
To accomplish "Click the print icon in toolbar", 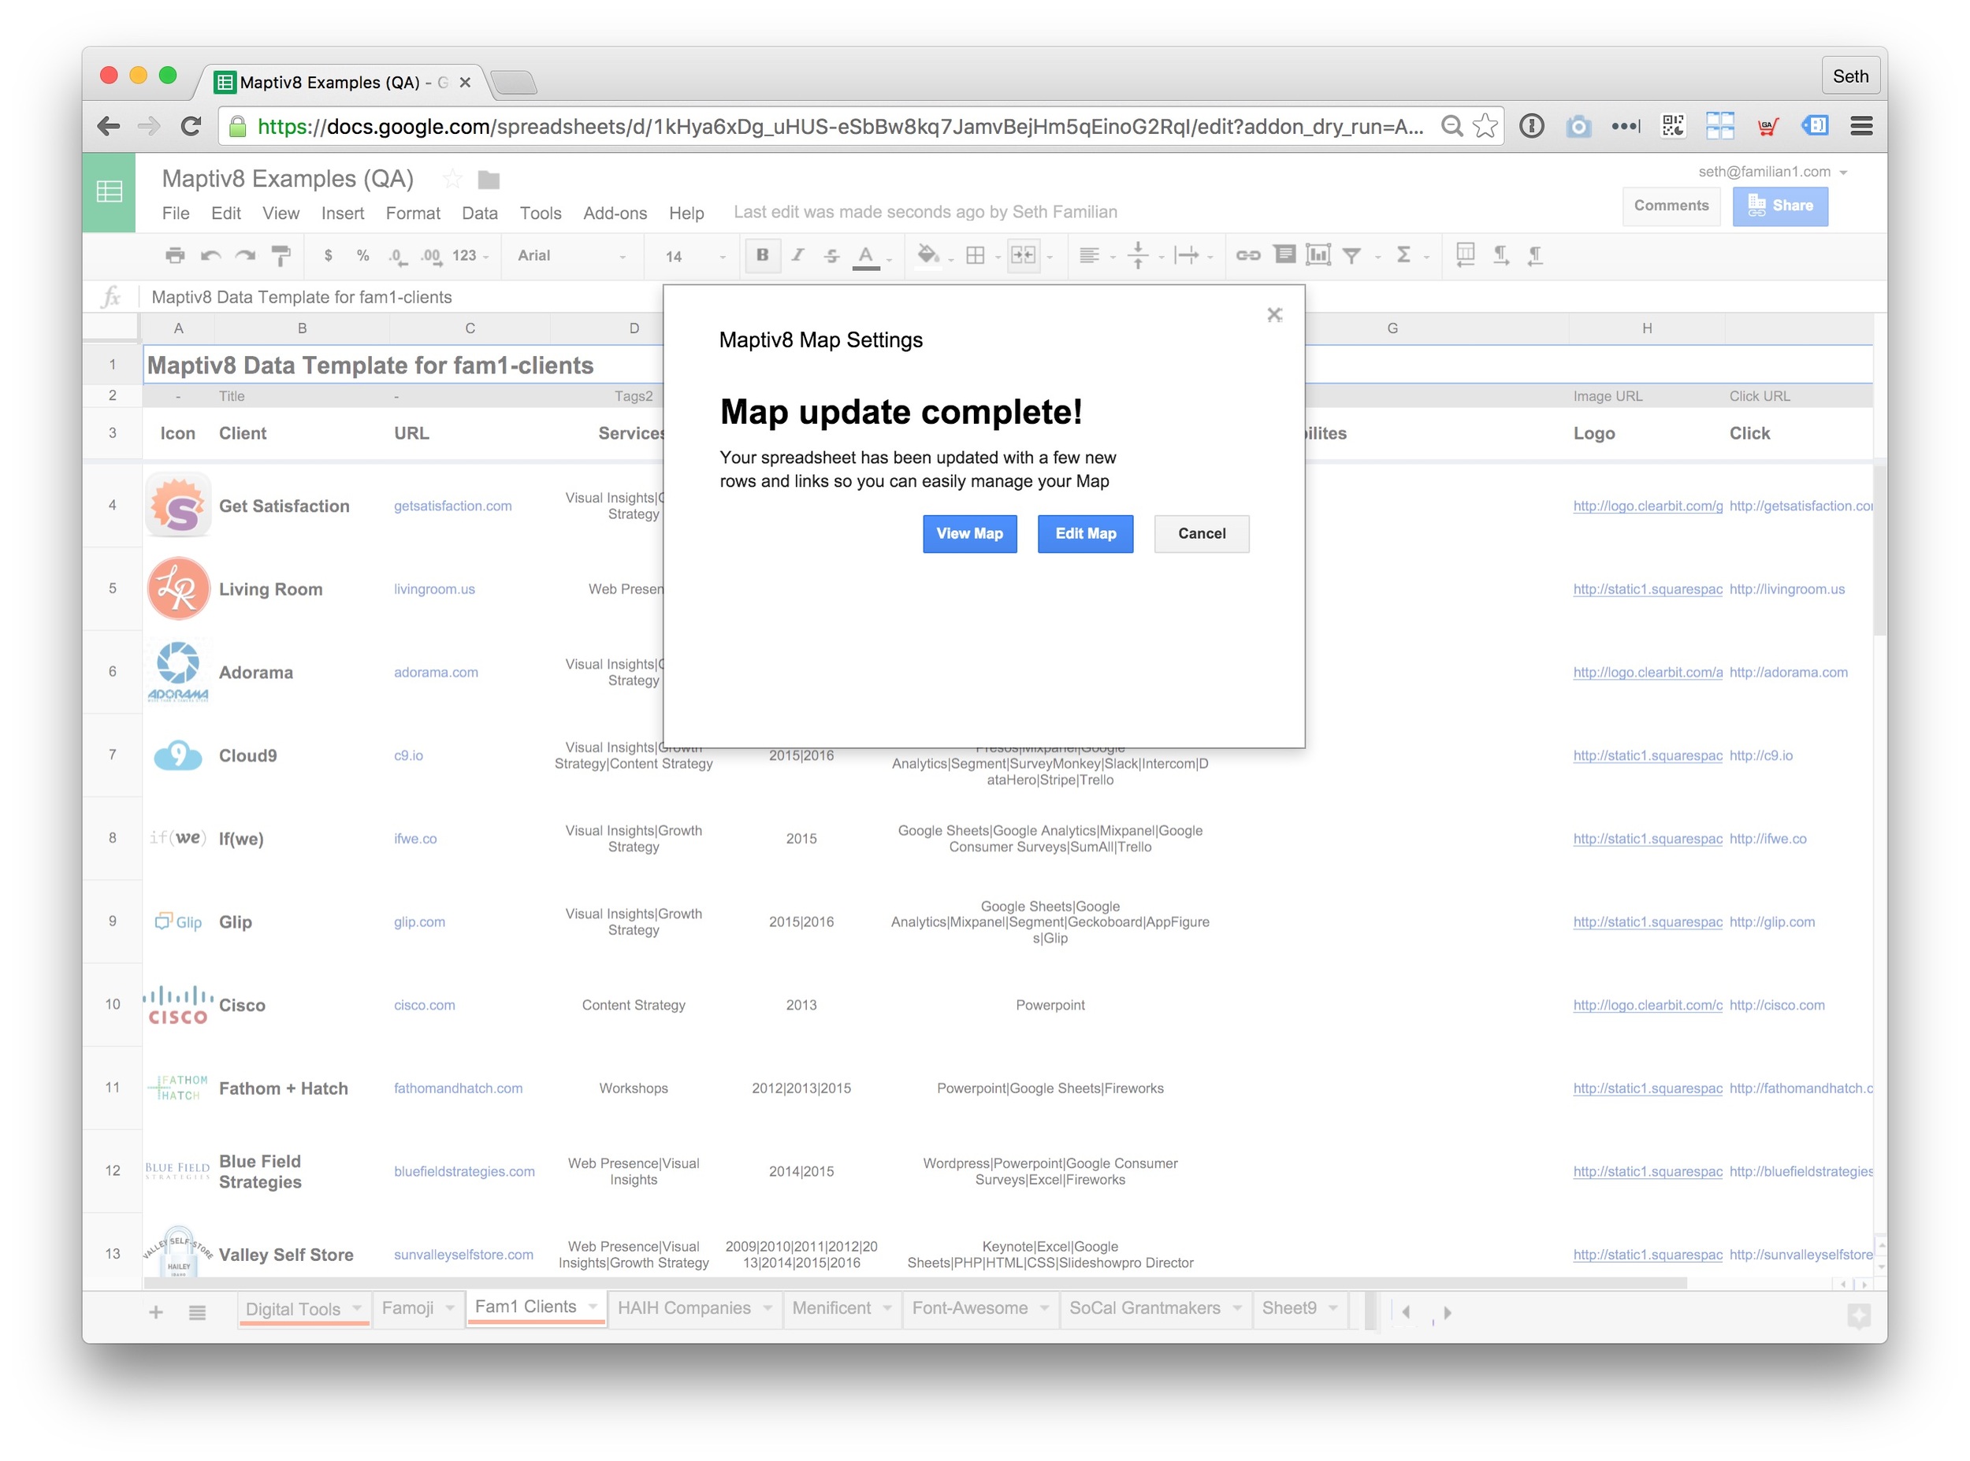I will click(175, 256).
